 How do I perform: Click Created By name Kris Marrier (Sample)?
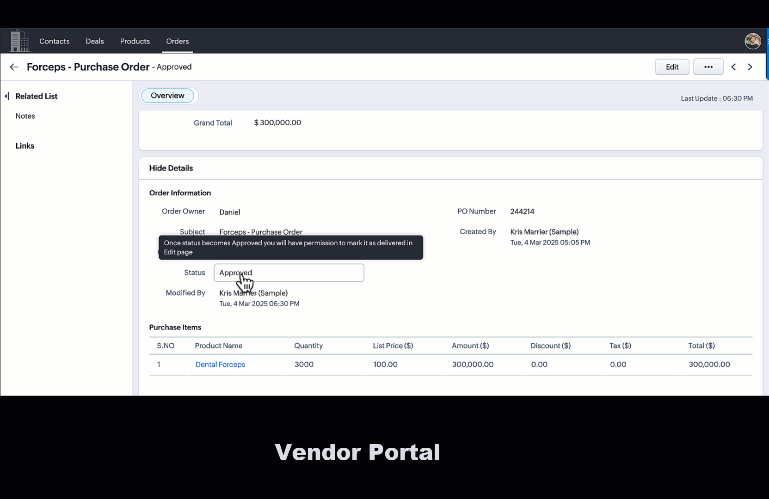(x=544, y=232)
